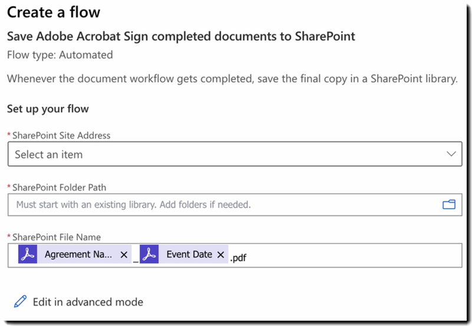
Task: Open Edit in advanced mode
Action: pos(87,302)
